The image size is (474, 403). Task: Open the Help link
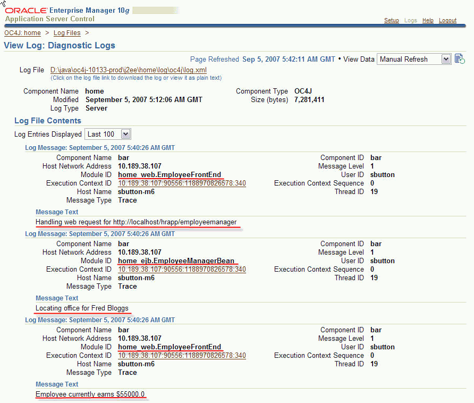coord(428,20)
